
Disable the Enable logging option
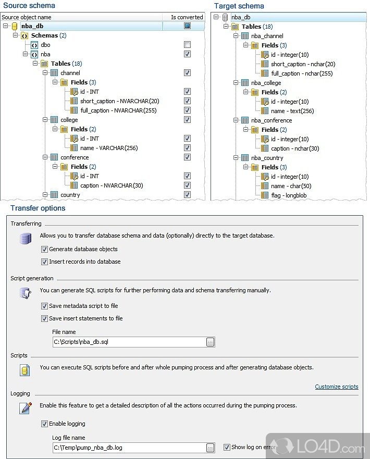click(45, 424)
